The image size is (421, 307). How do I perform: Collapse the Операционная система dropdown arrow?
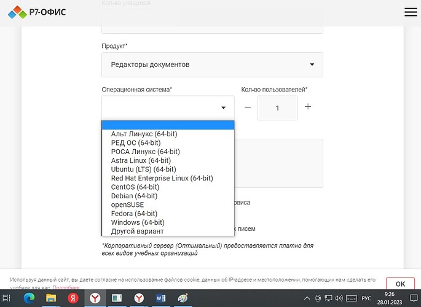pos(223,107)
